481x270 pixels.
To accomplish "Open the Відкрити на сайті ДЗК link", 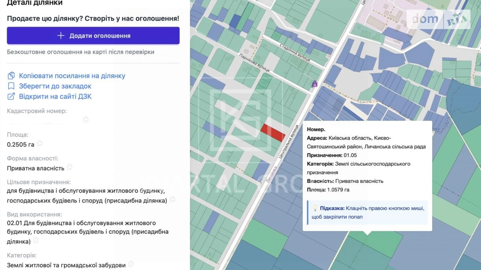I will [55, 97].
